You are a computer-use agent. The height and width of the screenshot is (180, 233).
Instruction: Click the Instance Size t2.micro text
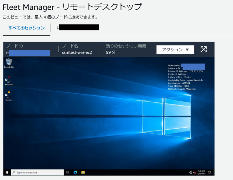tap(180, 77)
